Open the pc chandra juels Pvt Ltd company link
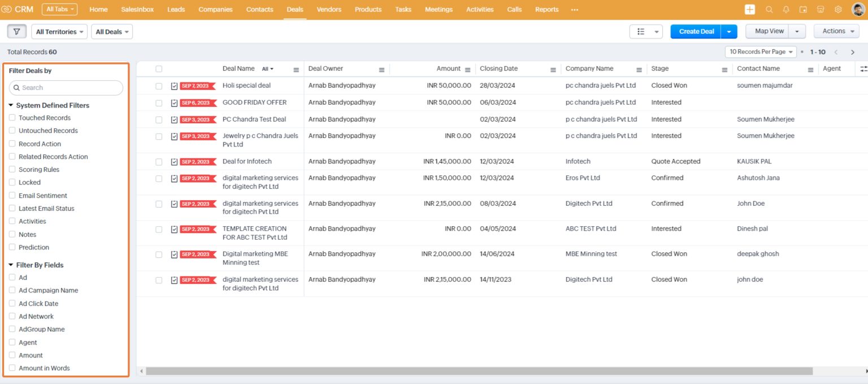Screen dimensions: 868x384 [x=601, y=85]
